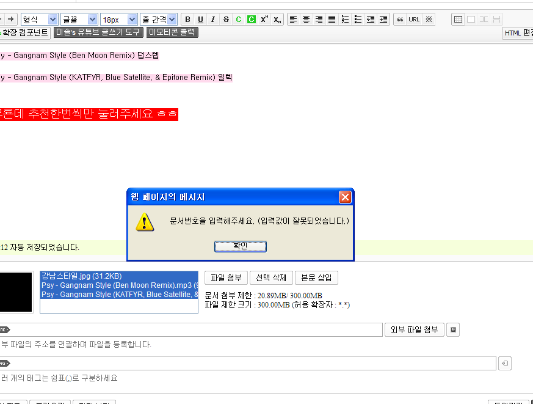Click 확인 in the message dialog

[x=241, y=246]
